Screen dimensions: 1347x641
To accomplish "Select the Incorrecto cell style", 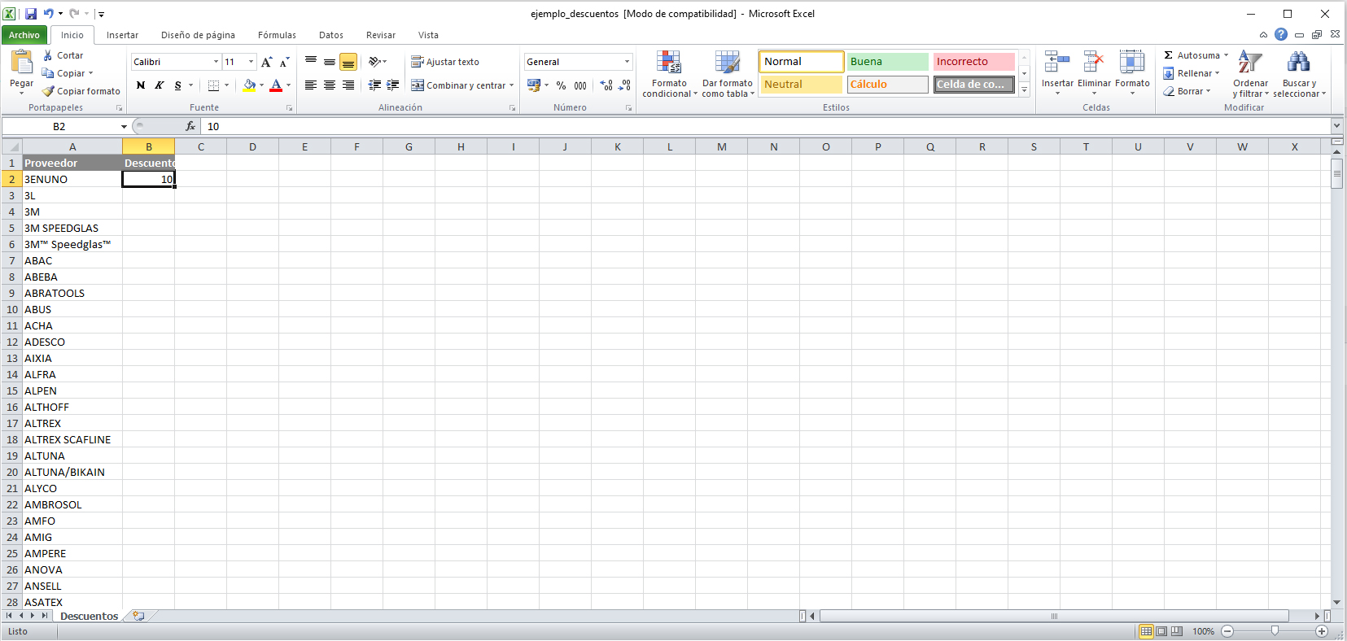I will 973,62.
